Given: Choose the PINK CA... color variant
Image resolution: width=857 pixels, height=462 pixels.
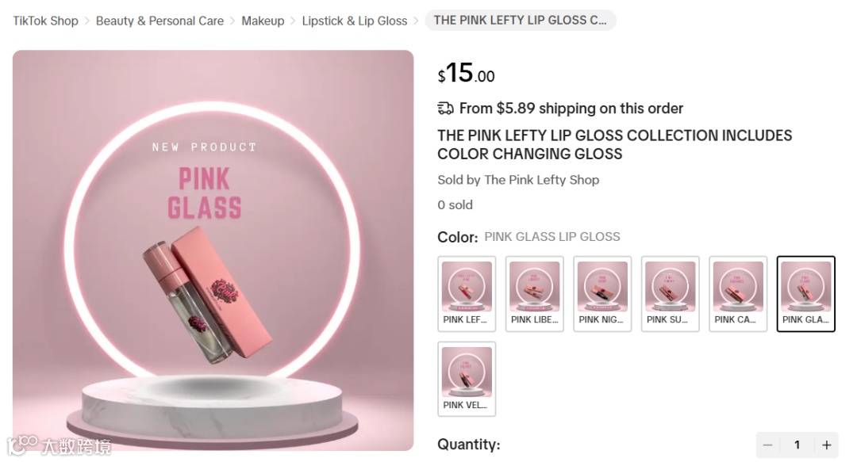Looking at the screenshot, I should click(x=738, y=294).
